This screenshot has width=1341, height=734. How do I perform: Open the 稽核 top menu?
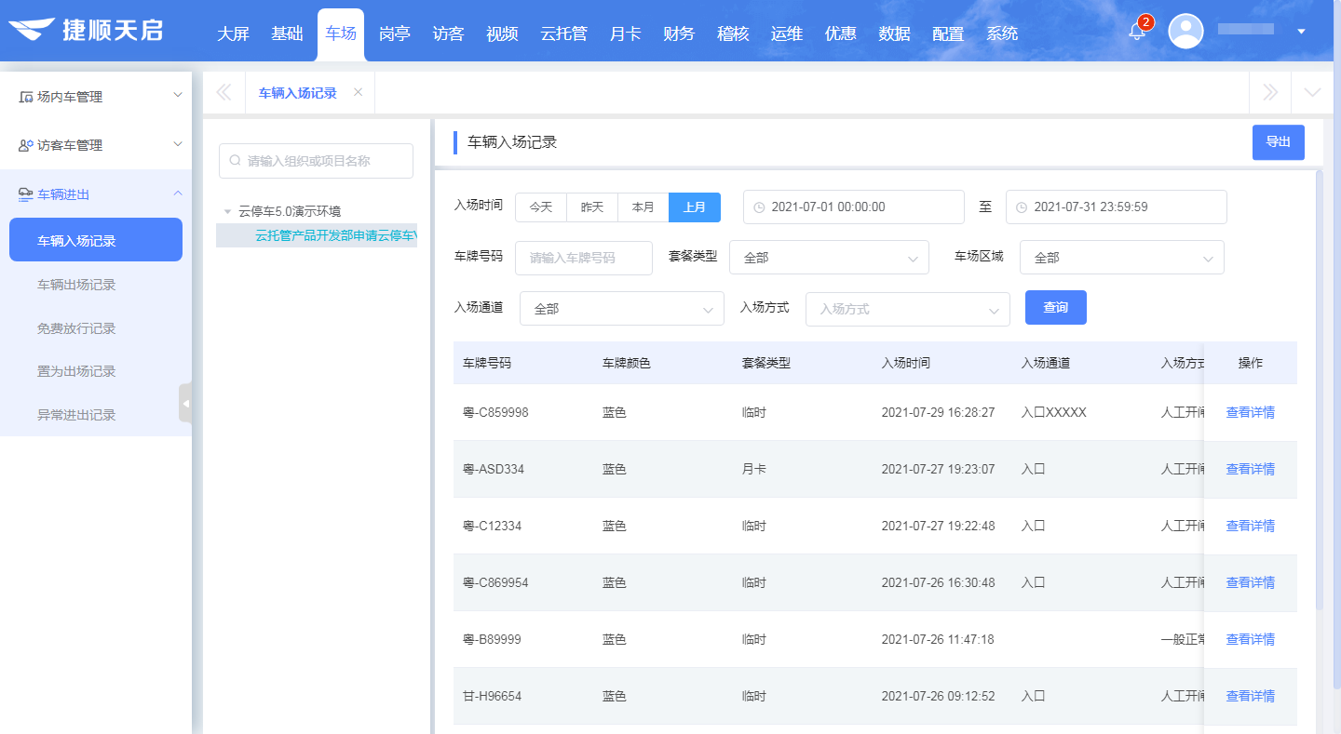point(733,34)
